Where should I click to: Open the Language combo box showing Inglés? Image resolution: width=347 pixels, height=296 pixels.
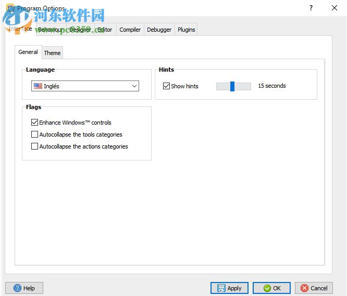(85, 86)
